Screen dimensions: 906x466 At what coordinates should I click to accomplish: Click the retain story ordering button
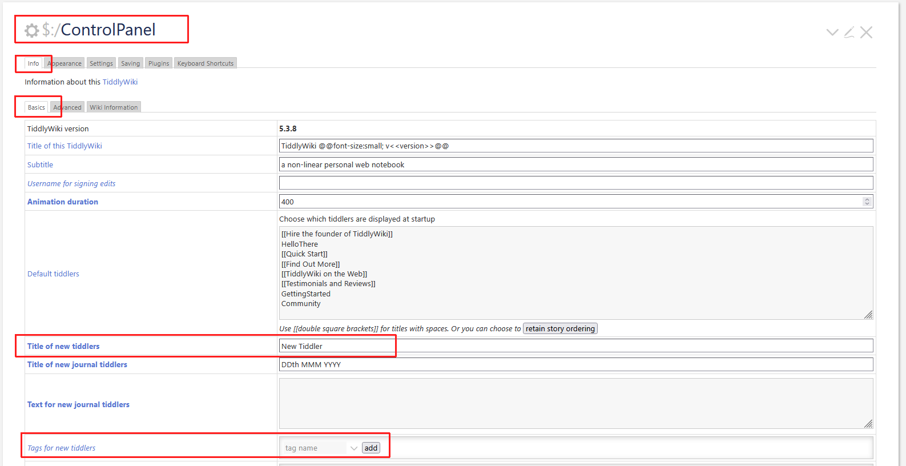click(x=560, y=329)
